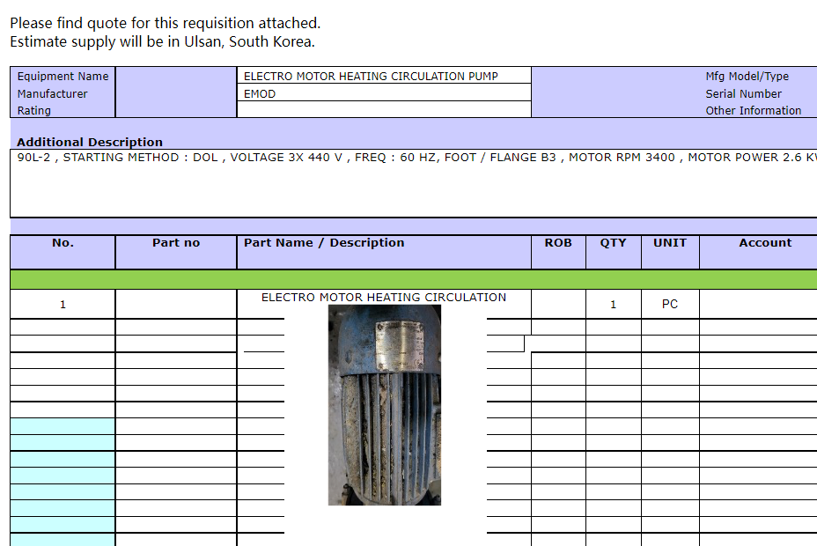817x546 pixels.
Task: Select the 'Estimate supply will be in Ulsan' line
Action: coord(162,41)
